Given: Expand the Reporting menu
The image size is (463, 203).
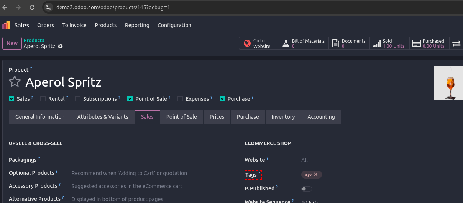Looking at the screenshot, I should (137, 25).
